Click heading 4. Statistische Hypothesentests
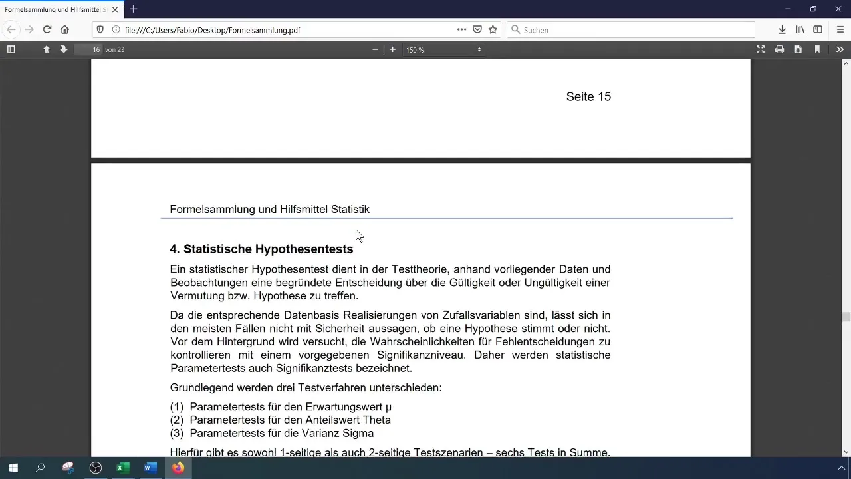 click(261, 249)
